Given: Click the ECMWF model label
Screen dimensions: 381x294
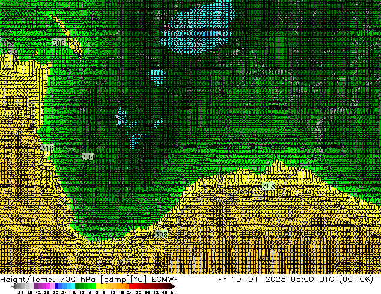Looking at the screenshot, I should (x=165, y=280).
